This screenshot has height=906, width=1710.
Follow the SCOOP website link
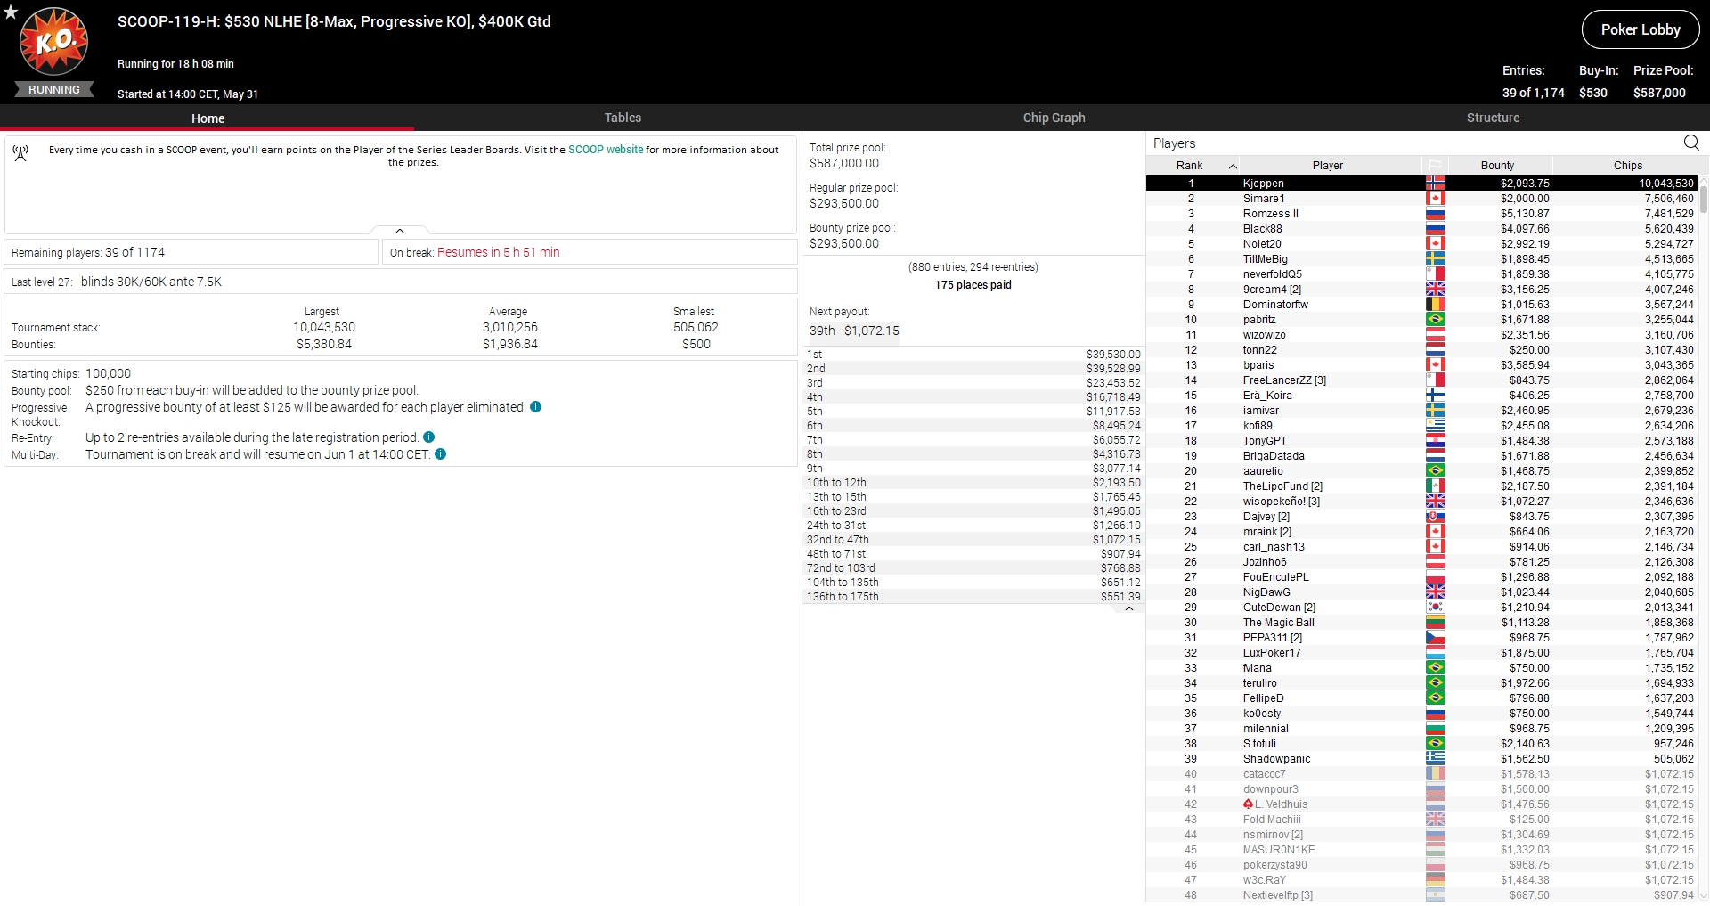(x=606, y=150)
